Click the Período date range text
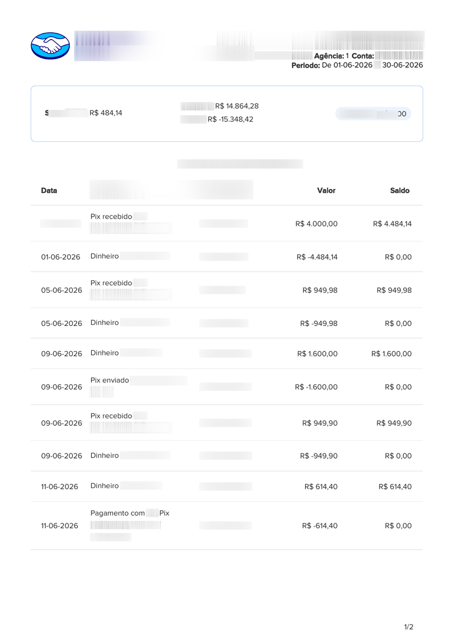 357,66
